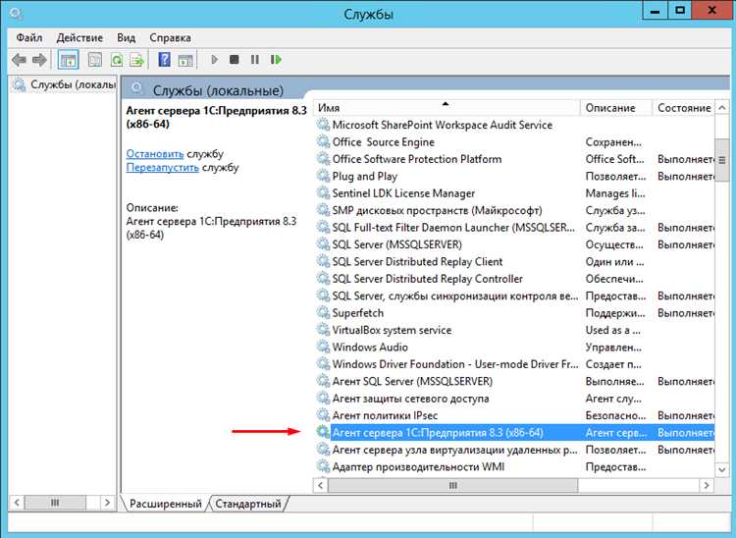Click gear icon of SQL Server (MSSQLSERVER)
Viewport: 736px width, 538px height.
(323, 244)
